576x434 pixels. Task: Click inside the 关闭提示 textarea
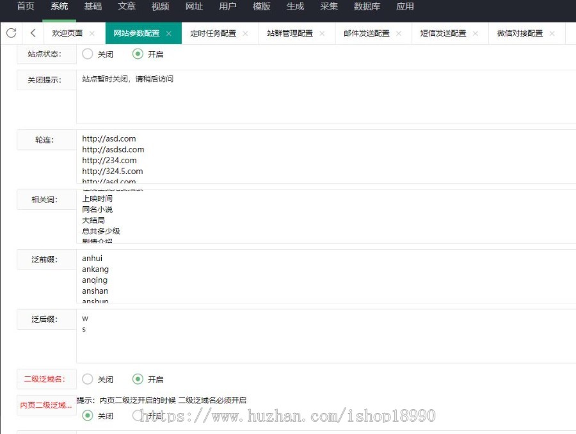pyautogui.click(x=326, y=97)
